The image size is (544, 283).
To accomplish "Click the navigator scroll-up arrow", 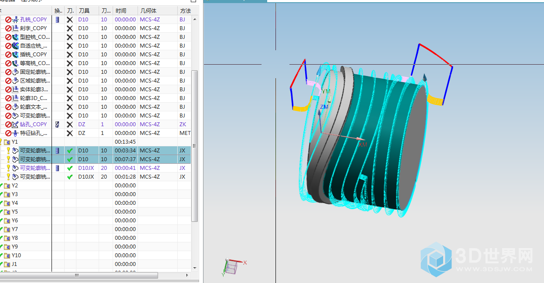I will coord(195,19).
